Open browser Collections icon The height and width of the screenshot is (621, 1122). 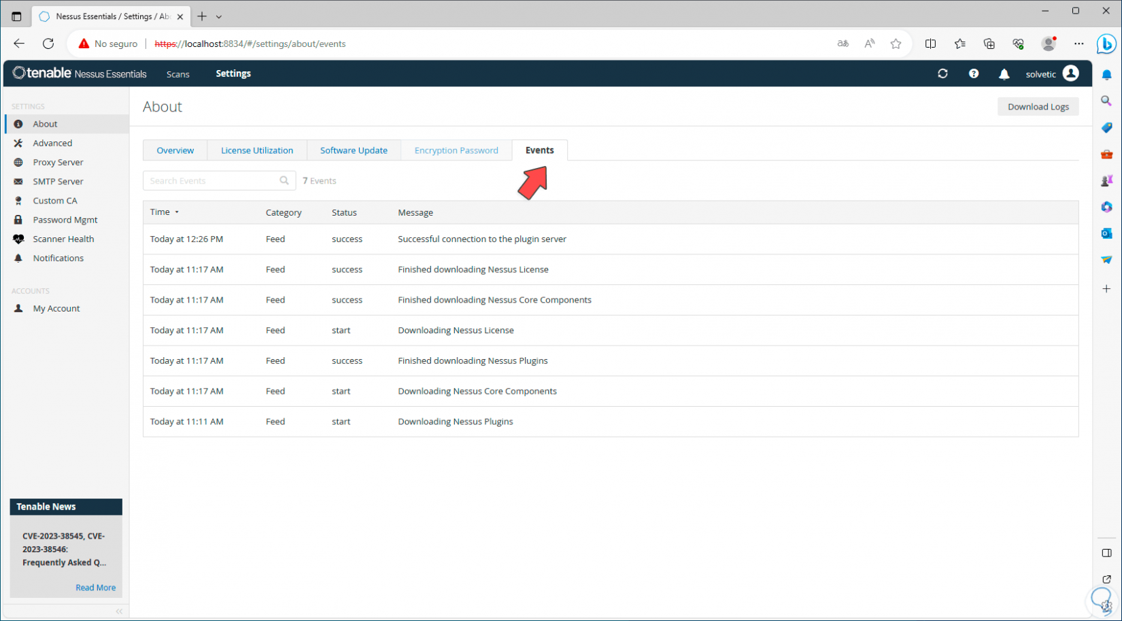click(989, 44)
